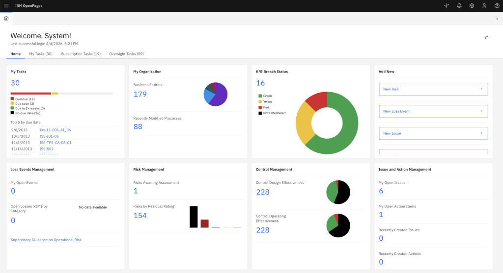503x273 pixels.
Task: Click the tall black bar in residual rating chart
Action: pos(194,217)
